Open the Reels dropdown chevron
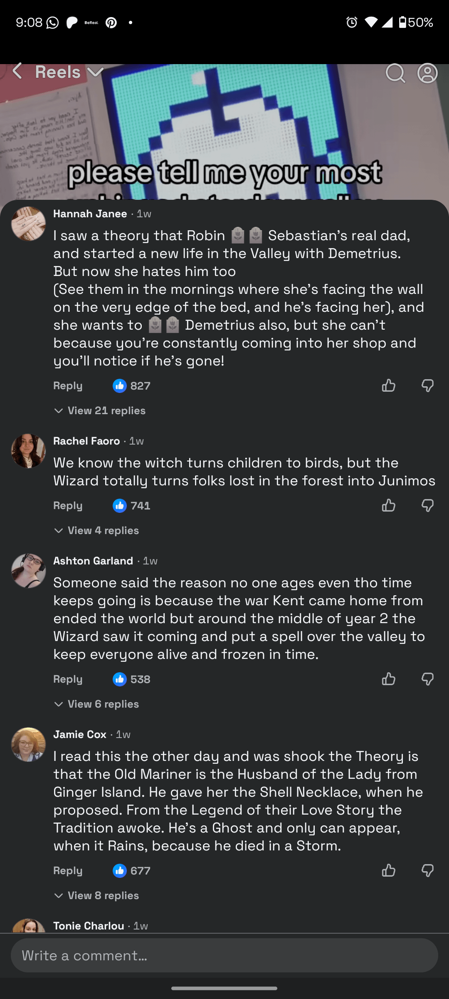The height and width of the screenshot is (999, 449). (x=96, y=72)
